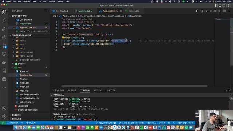The image size is (233, 131).
Task: Open the Docker view
Action: tap(4, 63)
